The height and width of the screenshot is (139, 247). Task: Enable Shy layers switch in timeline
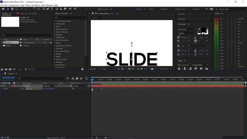(x=73, y=78)
